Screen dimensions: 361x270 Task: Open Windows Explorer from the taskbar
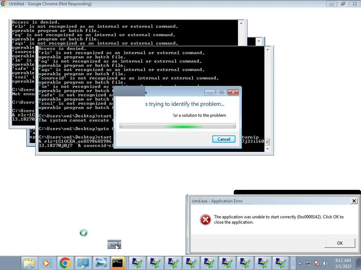pos(29,263)
